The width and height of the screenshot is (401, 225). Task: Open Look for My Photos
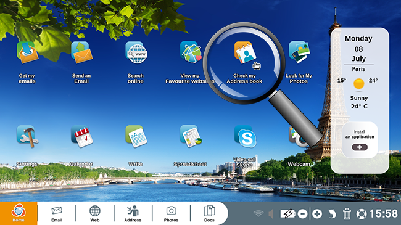[x=299, y=52]
